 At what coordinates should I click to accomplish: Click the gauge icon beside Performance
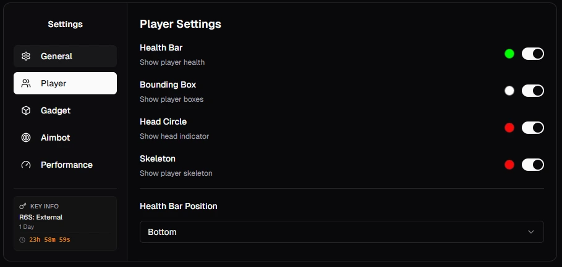(26, 165)
